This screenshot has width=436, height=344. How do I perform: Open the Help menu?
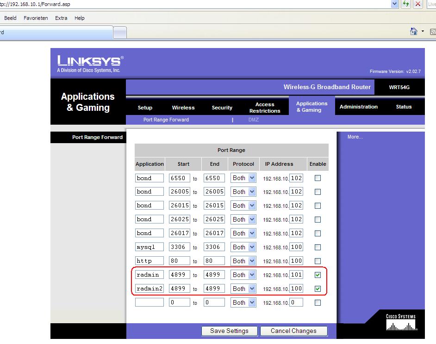(80, 18)
